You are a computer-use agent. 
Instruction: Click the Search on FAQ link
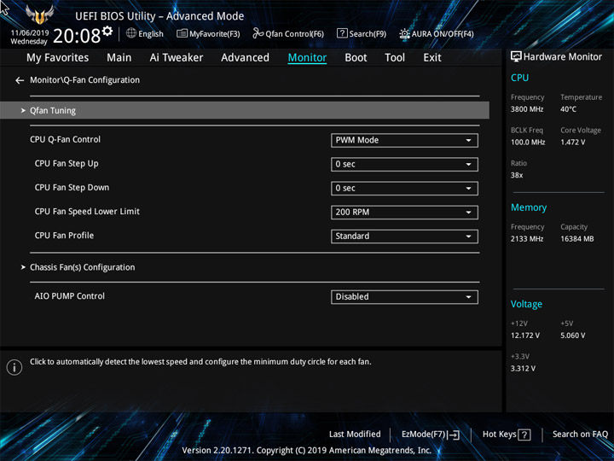coord(580,435)
